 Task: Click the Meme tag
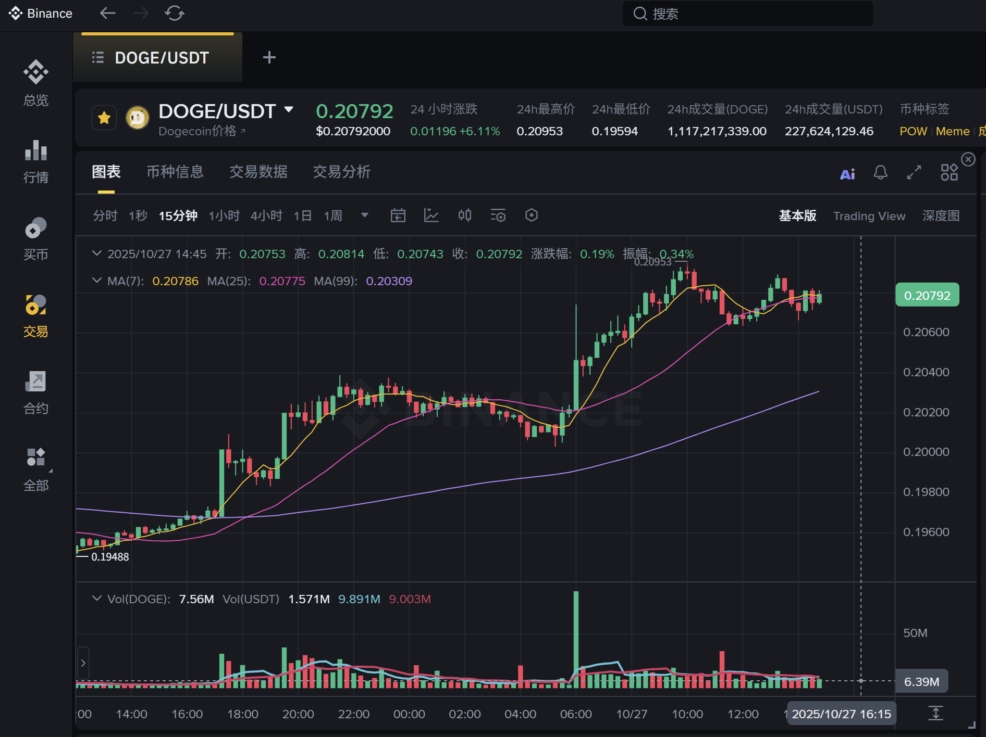pyautogui.click(x=953, y=131)
